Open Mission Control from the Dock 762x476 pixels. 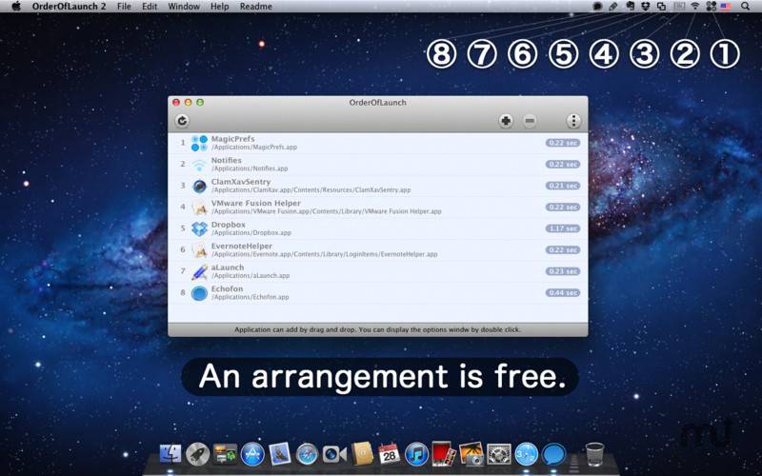coord(225,454)
